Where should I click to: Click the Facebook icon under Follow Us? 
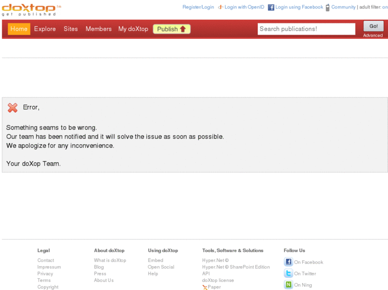point(288,262)
